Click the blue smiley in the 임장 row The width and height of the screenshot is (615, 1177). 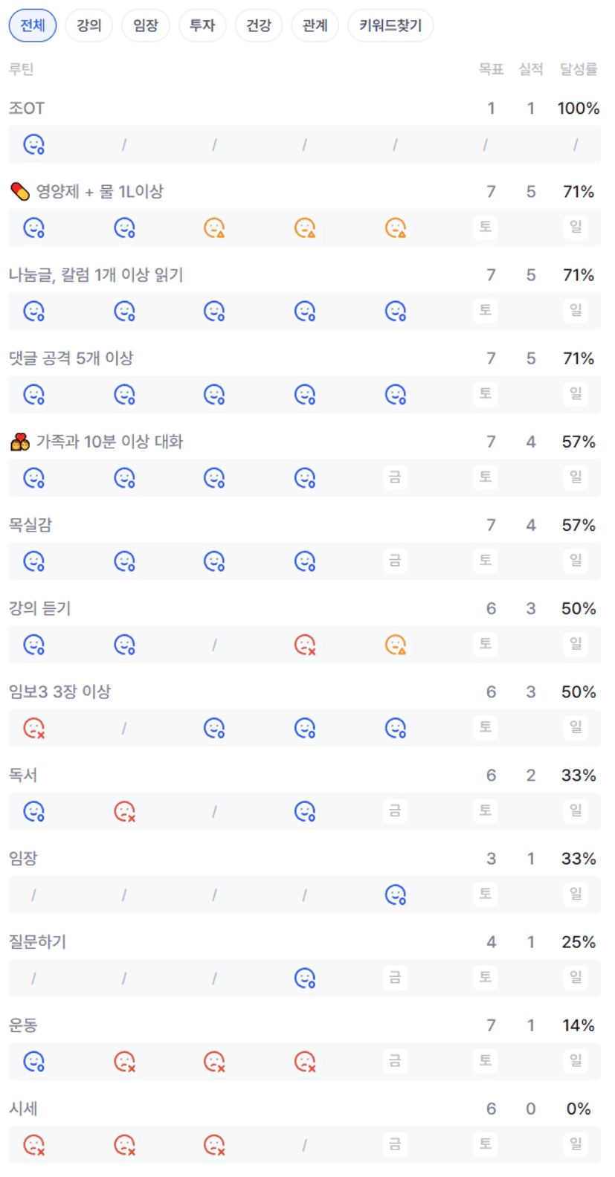pyautogui.click(x=396, y=894)
